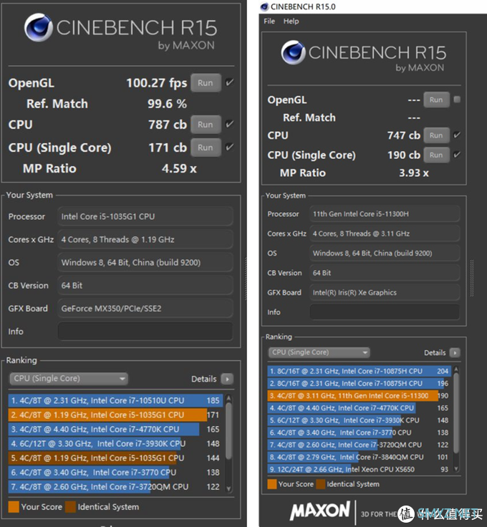Open File menu in Cinebench R15.0
Viewport: 487px width, 527px height.
pos(269,21)
